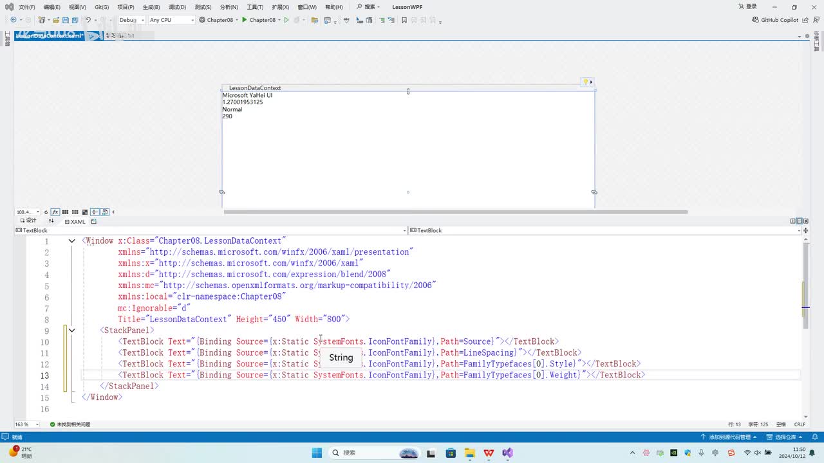Screen dimensions: 824x463
Task: Show hidden tray icons chevron
Action: 632,453
